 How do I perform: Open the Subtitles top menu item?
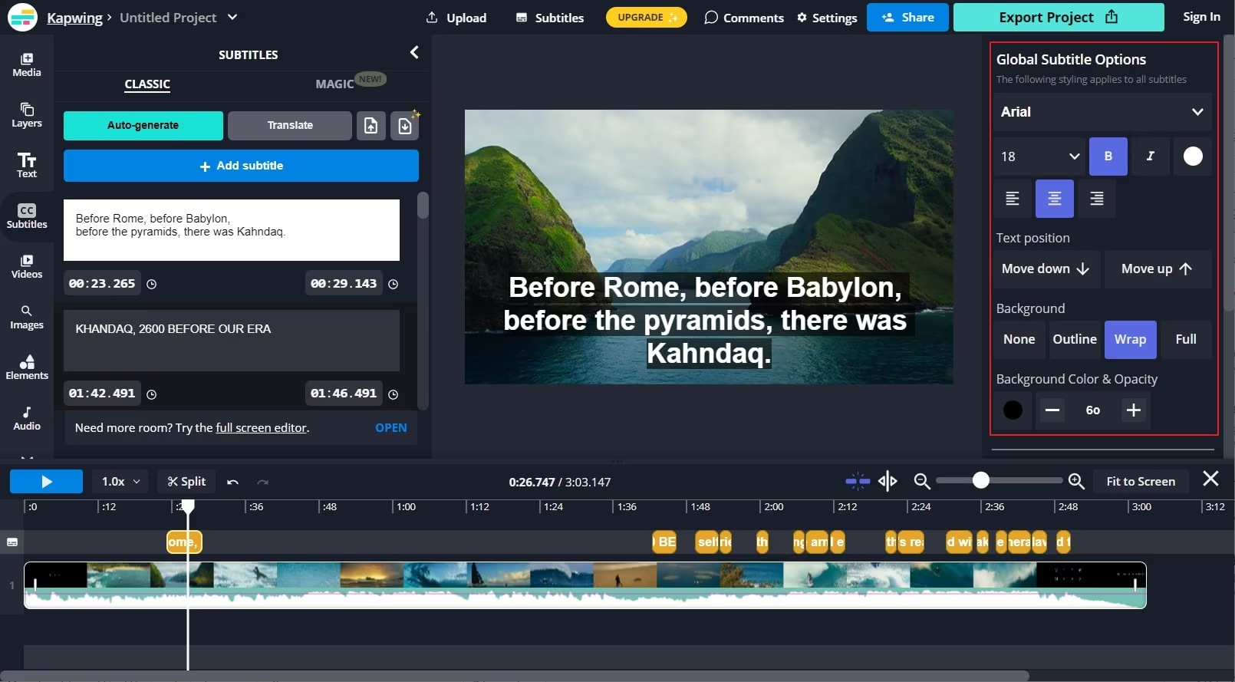(549, 18)
